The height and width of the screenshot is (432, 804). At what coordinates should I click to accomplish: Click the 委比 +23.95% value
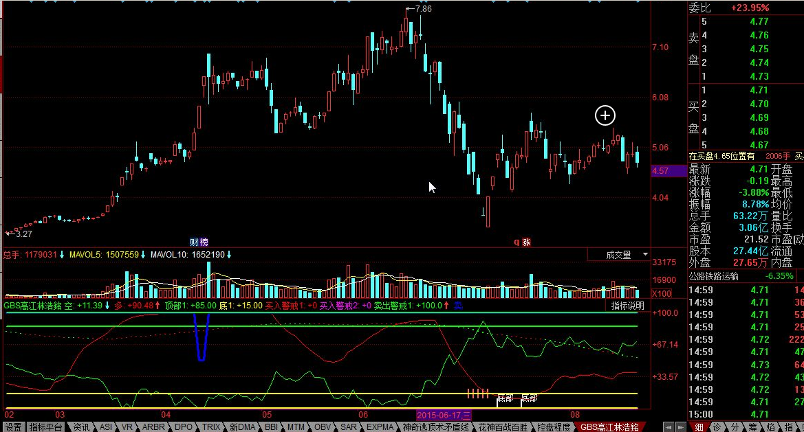[750, 8]
